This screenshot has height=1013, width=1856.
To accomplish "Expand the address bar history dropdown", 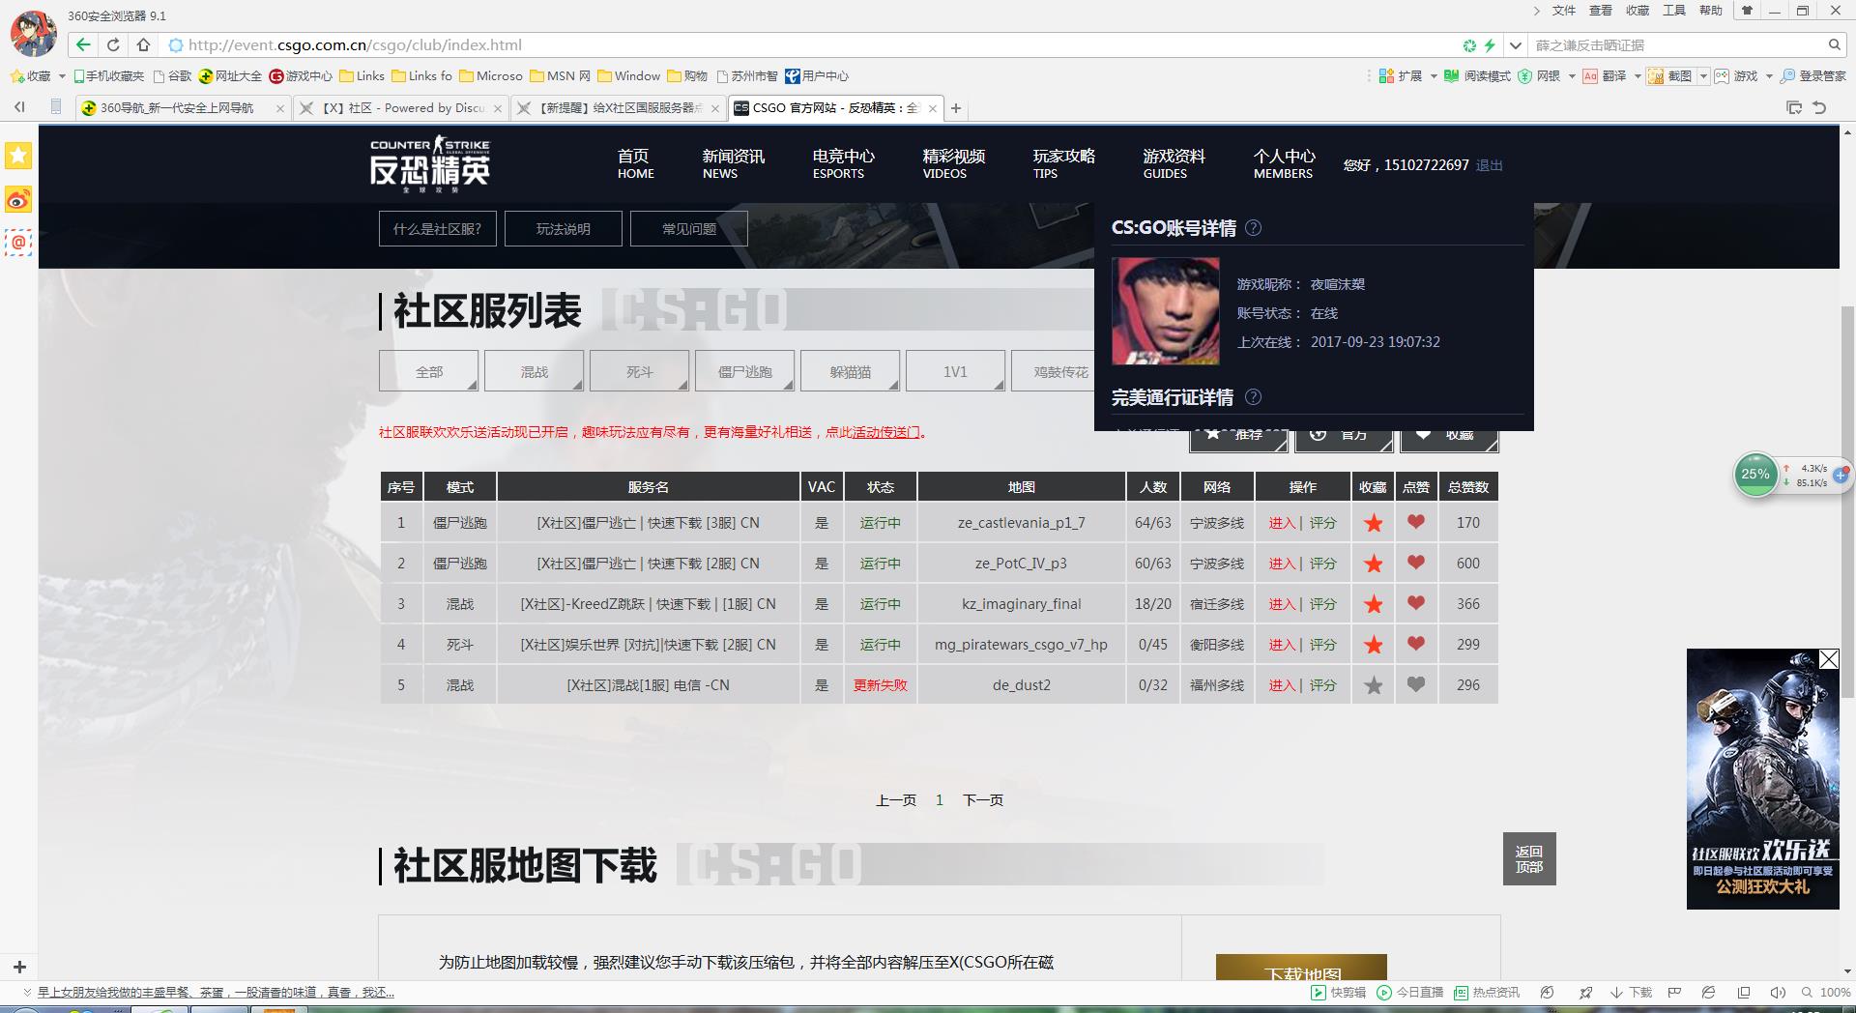I will [x=1515, y=44].
